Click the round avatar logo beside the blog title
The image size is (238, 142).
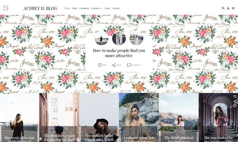(6, 8)
